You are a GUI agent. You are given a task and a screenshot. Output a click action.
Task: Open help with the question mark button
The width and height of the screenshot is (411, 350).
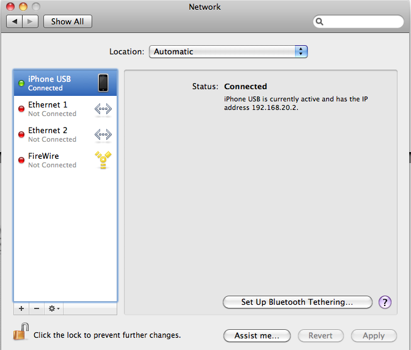[x=385, y=302]
